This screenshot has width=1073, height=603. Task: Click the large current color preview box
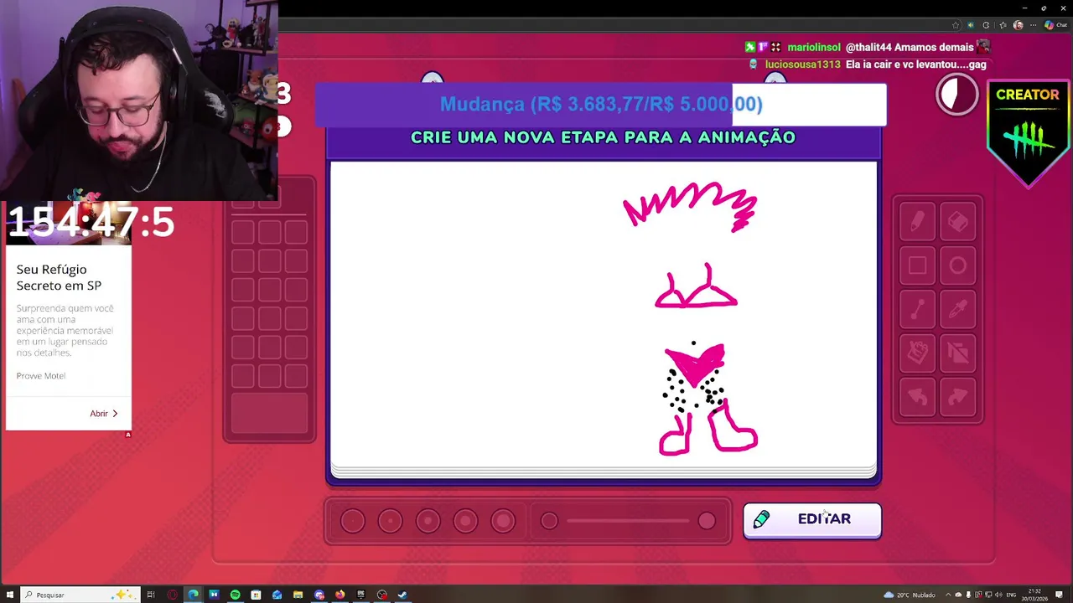(x=269, y=415)
